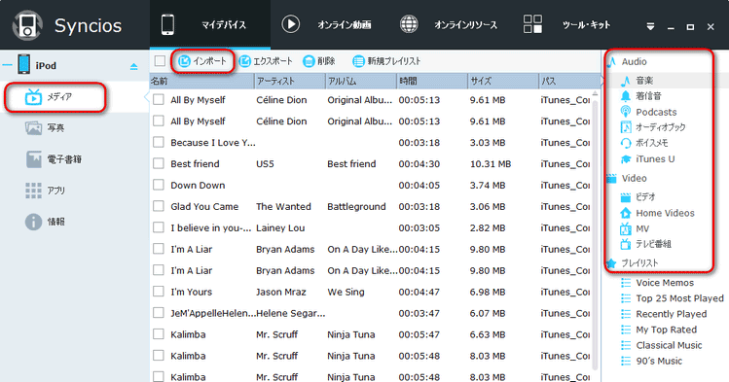Select the MV category

click(x=635, y=228)
